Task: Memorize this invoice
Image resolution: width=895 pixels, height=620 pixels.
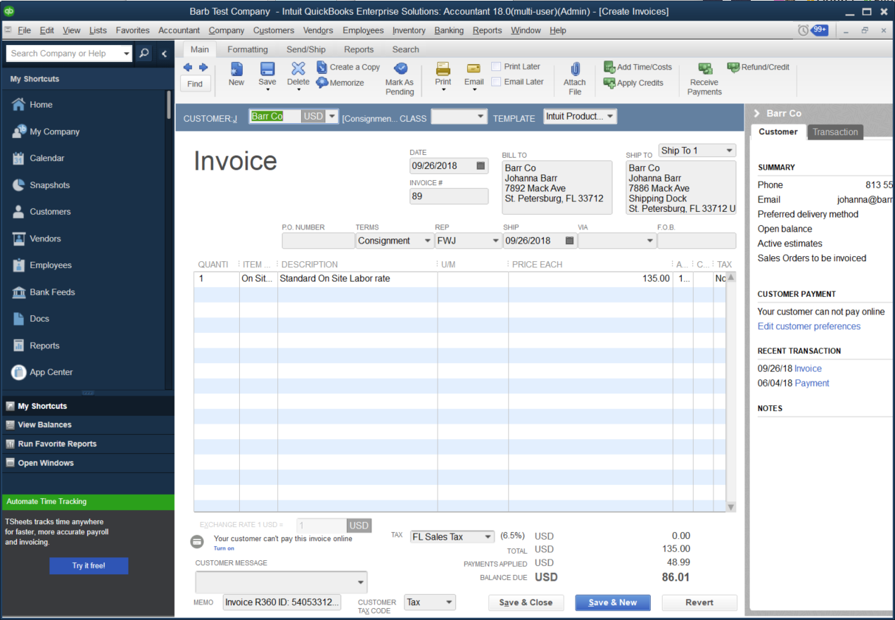Action: [341, 82]
